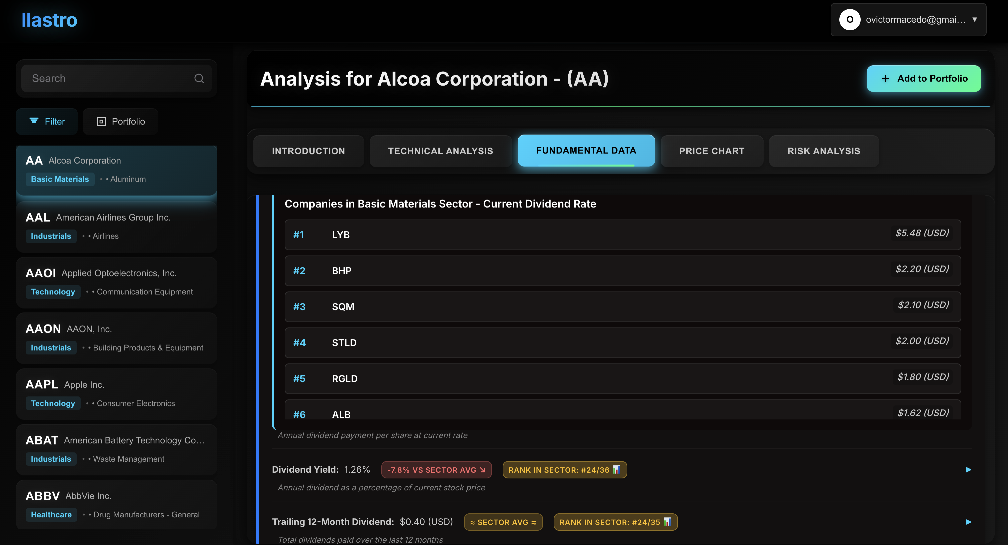Click the RANK IN SECTOR: #24/35 badge

click(616, 522)
